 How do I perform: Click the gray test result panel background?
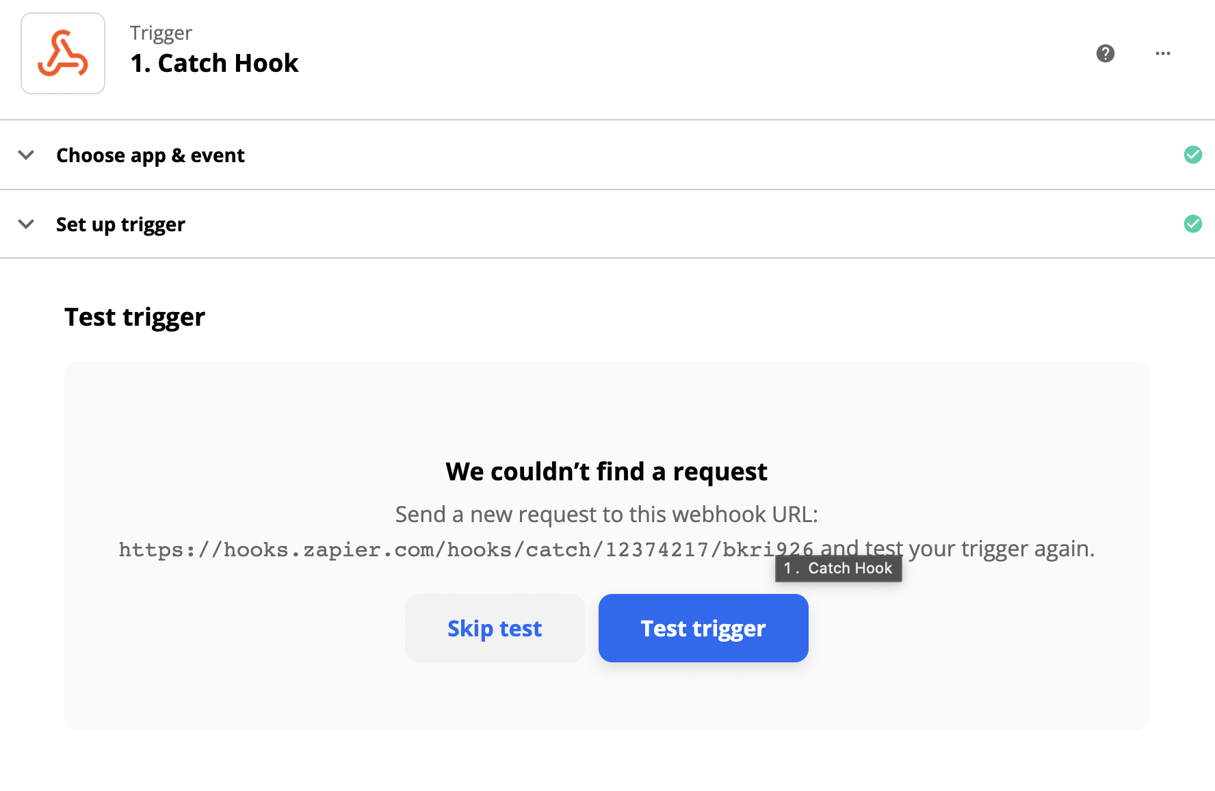(606, 411)
